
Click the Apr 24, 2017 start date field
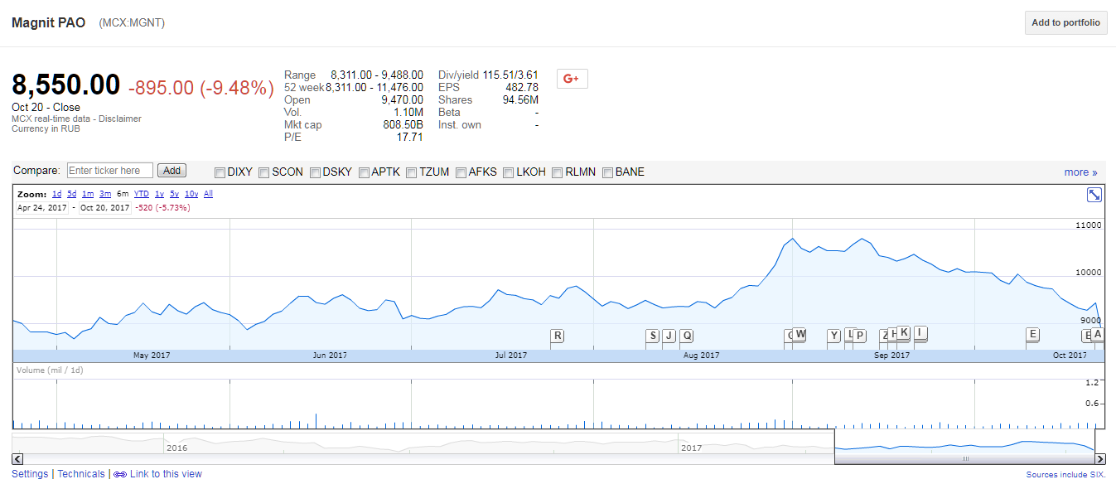pos(42,207)
